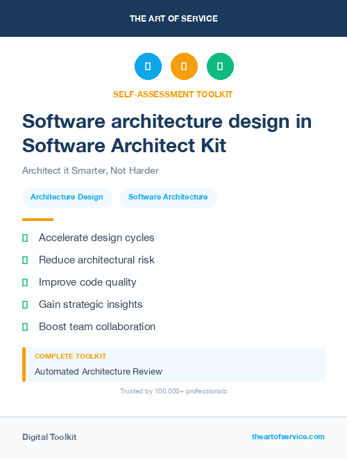Click the Software architecture design title
The image size is (347, 458).
(x=167, y=133)
